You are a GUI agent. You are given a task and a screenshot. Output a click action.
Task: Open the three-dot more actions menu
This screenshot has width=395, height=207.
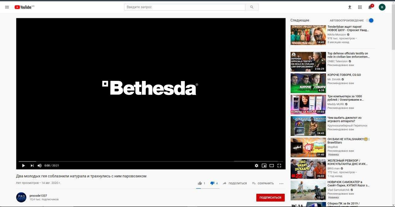pyautogui.click(x=281, y=184)
